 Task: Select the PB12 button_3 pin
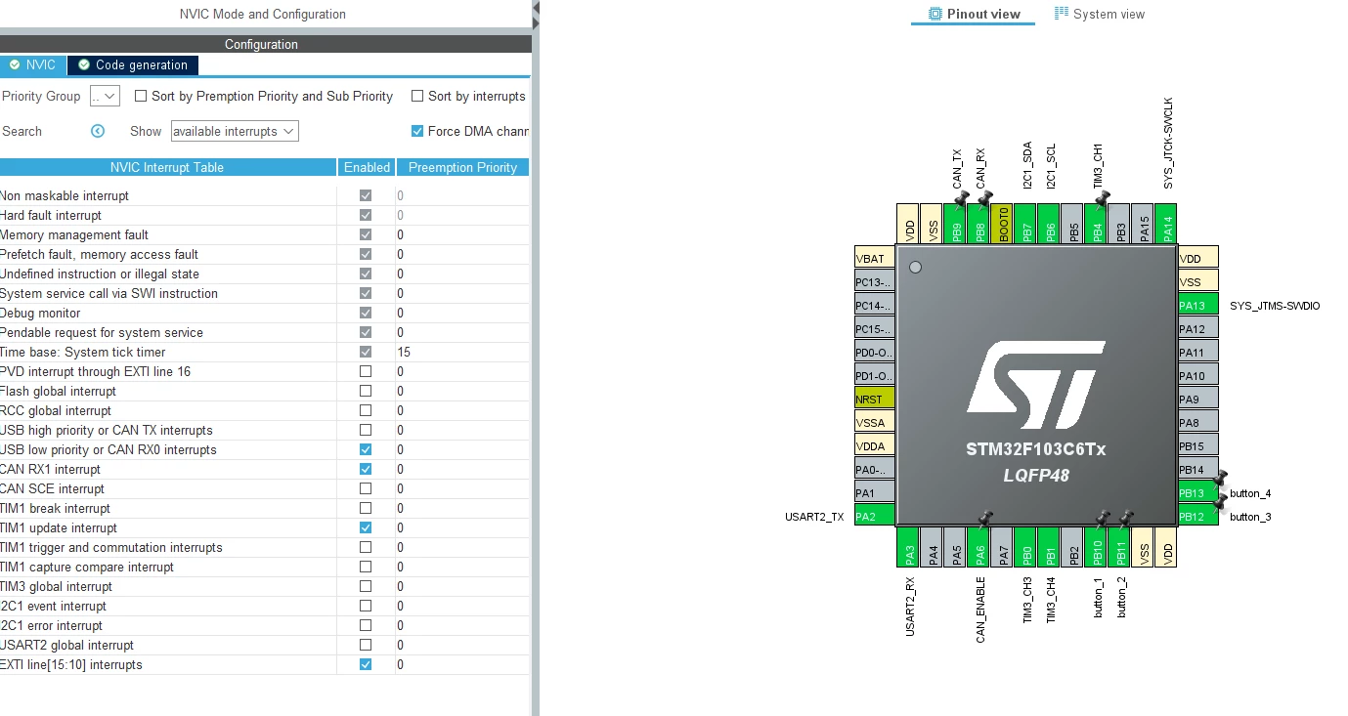[1197, 516]
